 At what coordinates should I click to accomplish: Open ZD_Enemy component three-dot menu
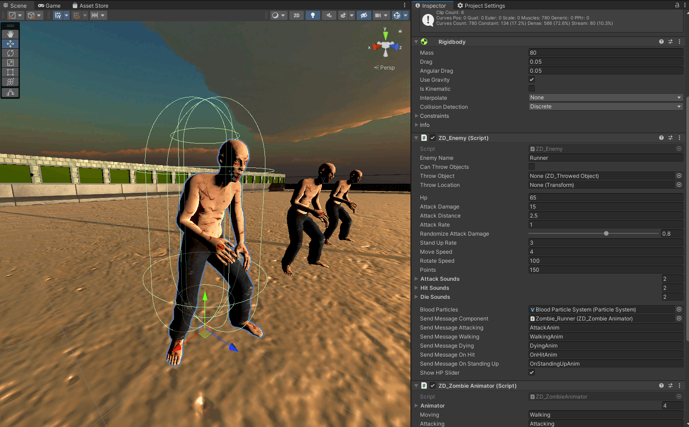click(x=679, y=138)
